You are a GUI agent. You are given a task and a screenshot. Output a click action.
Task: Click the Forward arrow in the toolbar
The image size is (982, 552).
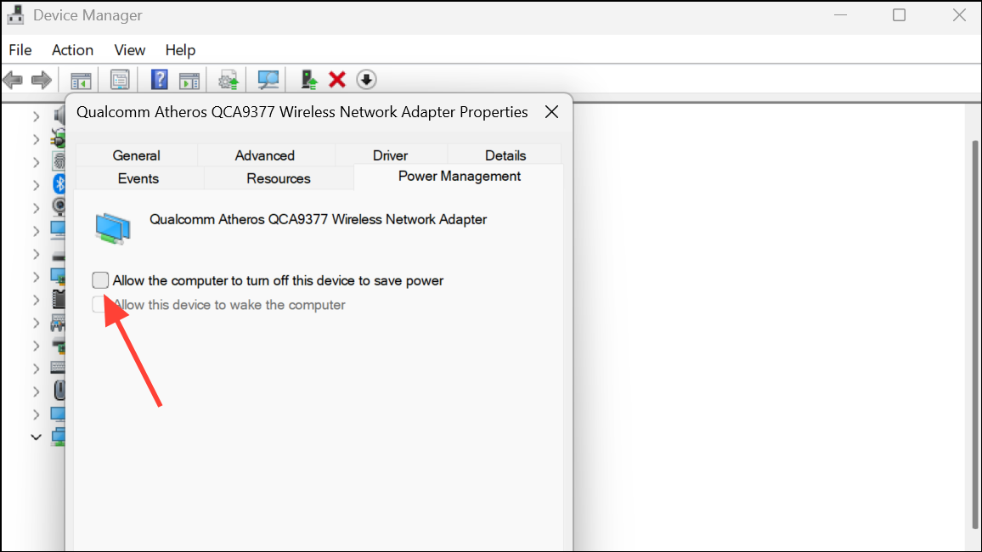click(42, 80)
